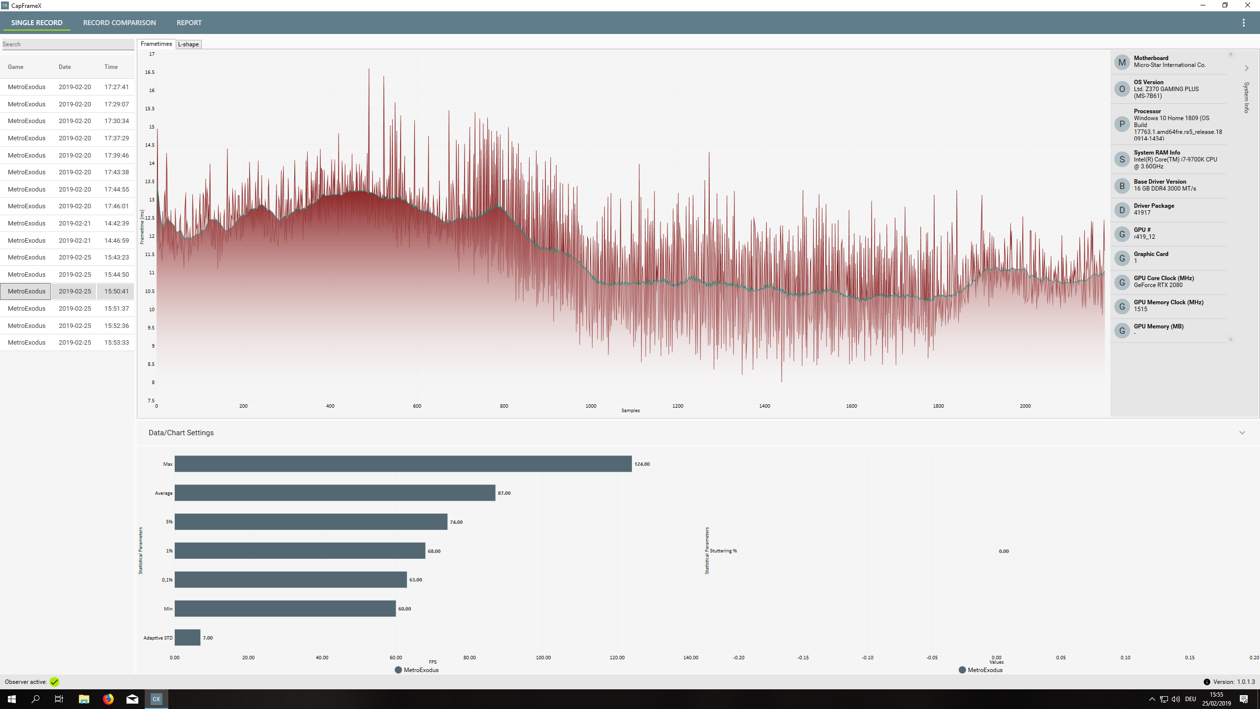This screenshot has width=1260, height=709.
Task: Toggle MetroExodus legend dot under Stuttering chart
Action: [962, 670]
